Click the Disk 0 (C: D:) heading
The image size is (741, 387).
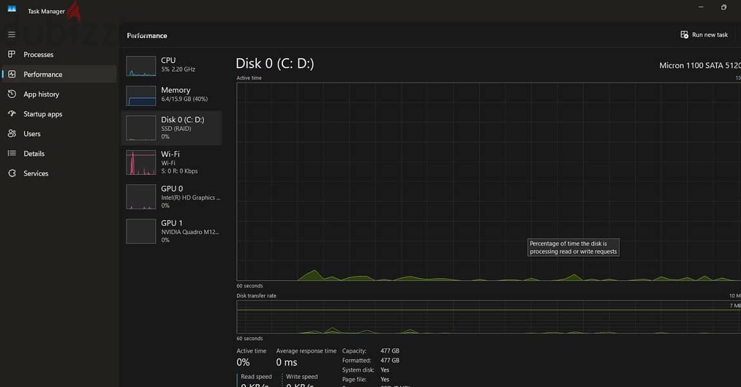[x=275, y=63]
